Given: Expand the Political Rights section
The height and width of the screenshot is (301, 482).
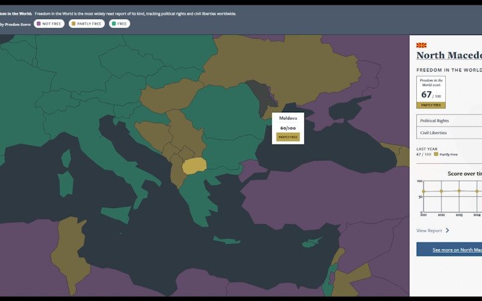Looking at the screenshot, I should (x=449, y=120).
